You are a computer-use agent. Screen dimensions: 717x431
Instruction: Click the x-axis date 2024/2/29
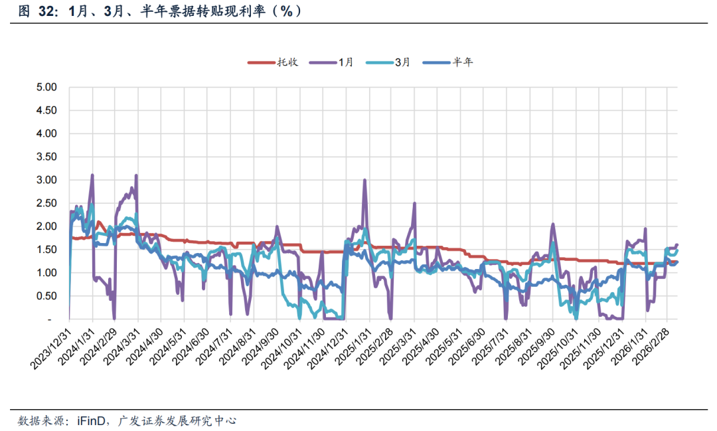[99, 347]
